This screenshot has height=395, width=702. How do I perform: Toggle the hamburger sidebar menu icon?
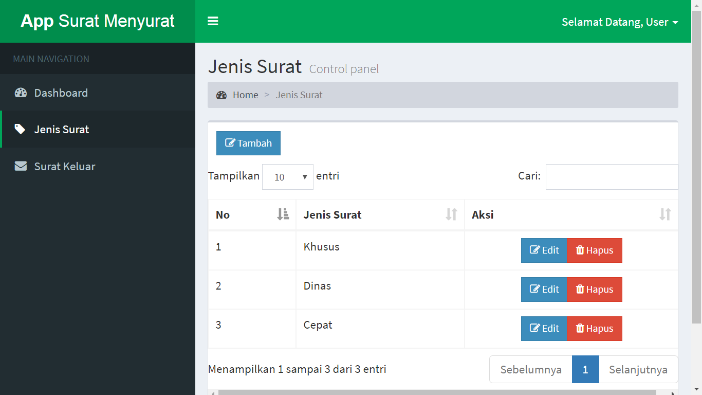tap(213, 21)
